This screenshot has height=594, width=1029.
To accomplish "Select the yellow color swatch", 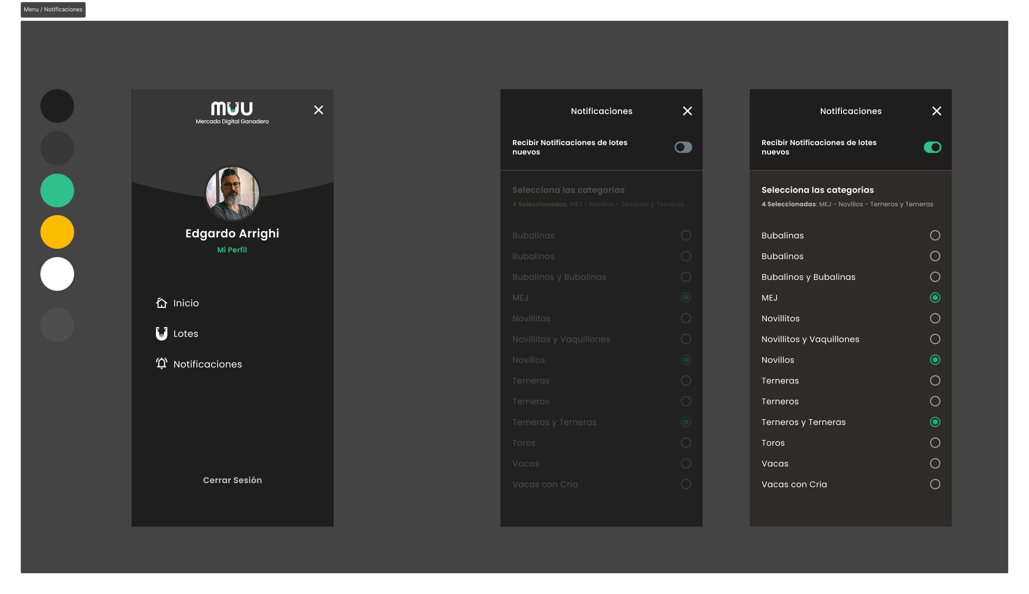I will (x=57, y=232).
